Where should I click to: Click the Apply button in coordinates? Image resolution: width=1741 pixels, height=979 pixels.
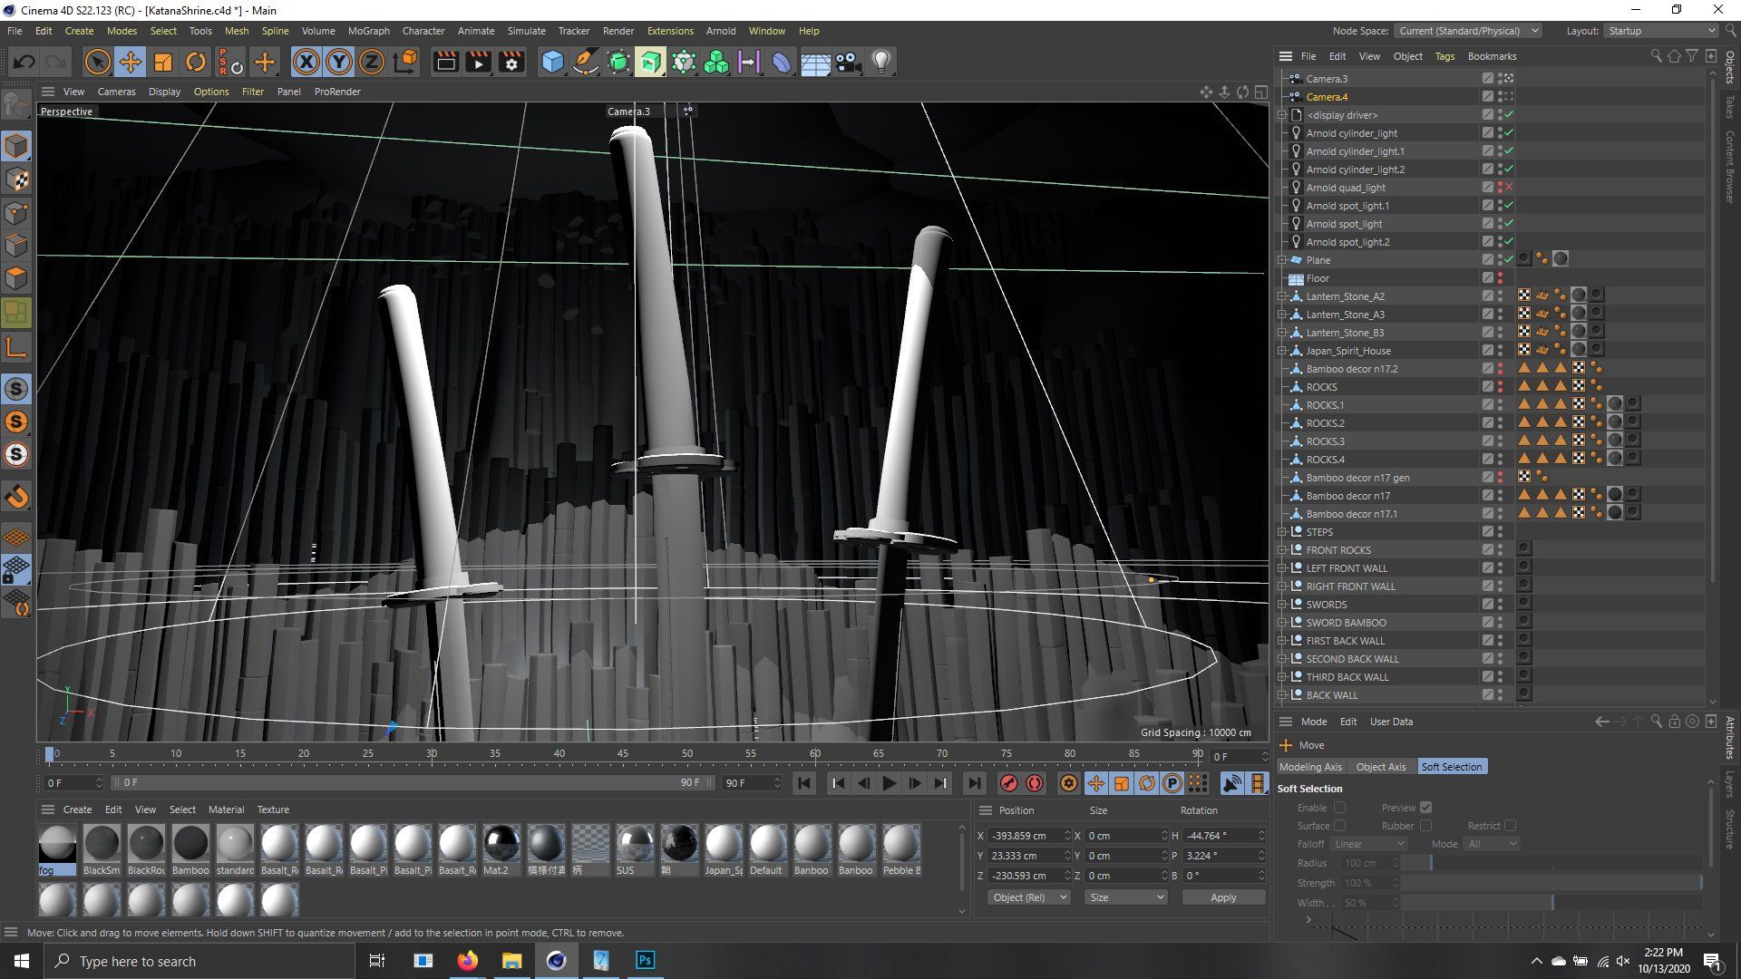1222,897
